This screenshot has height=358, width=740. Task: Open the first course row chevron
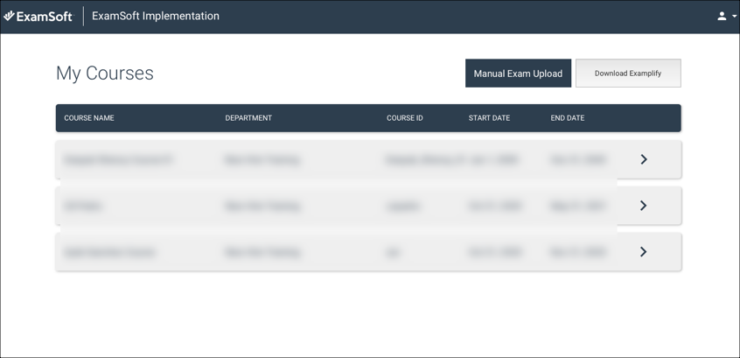[643, 159]
